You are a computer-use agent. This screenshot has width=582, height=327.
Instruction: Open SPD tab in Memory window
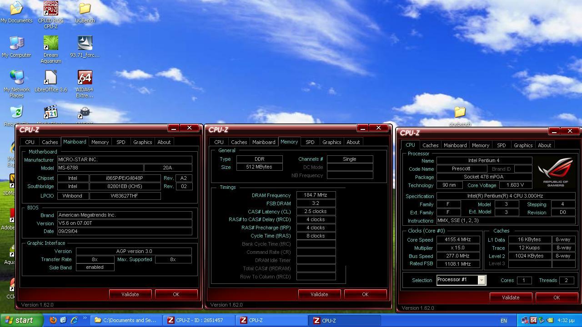tap(310, 142)
